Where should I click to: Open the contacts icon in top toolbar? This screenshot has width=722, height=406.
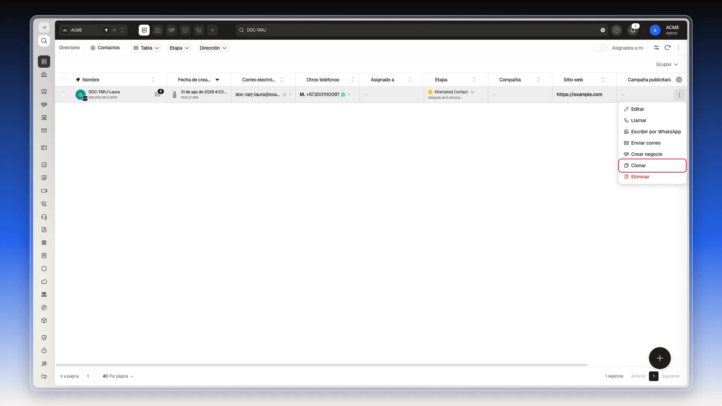tap(144, 30)
